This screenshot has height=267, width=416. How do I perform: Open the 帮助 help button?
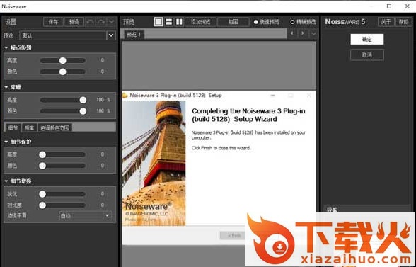coord(403,22)
